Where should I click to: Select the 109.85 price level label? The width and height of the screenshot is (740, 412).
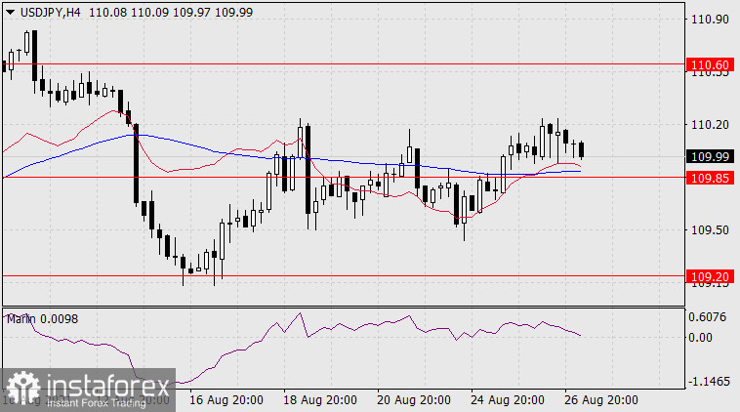pos(710,178)
